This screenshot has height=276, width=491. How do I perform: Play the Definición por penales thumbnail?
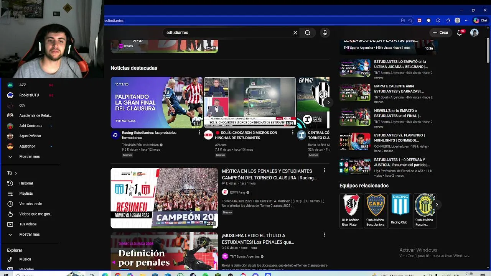(164, 251)
